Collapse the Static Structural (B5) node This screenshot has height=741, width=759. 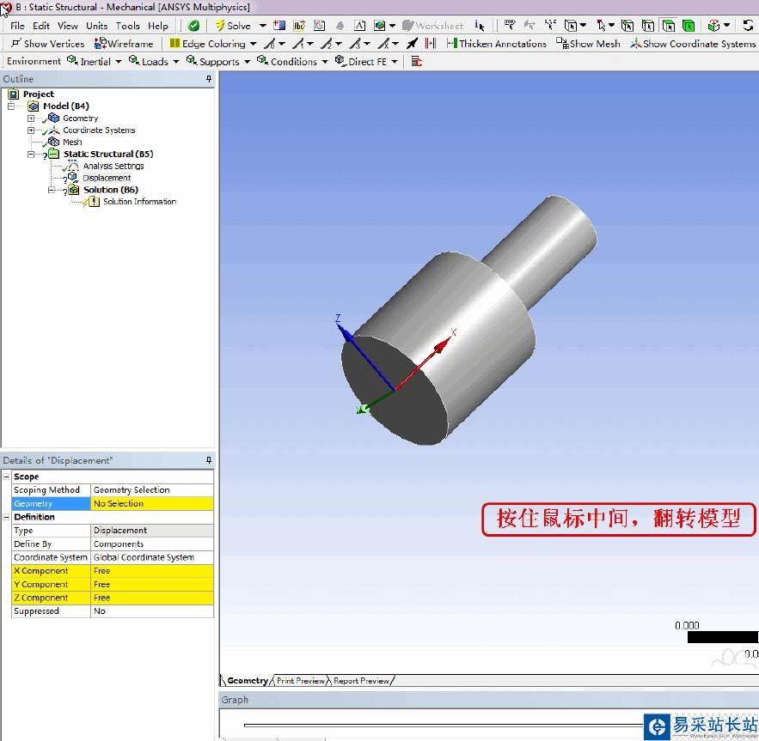tap(31, 155)
